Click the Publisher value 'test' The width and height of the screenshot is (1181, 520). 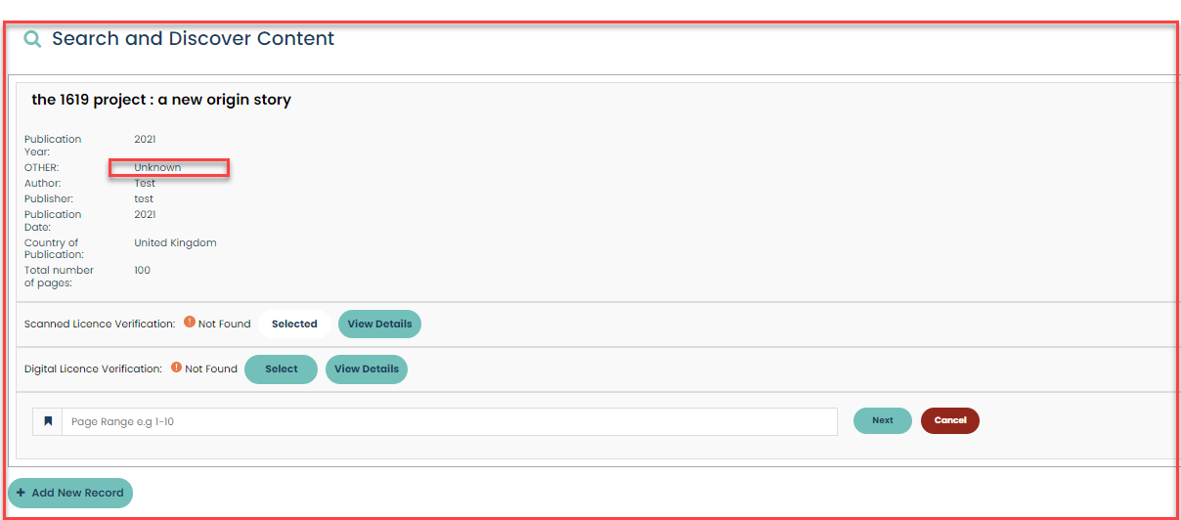click(x=144, y=198)
